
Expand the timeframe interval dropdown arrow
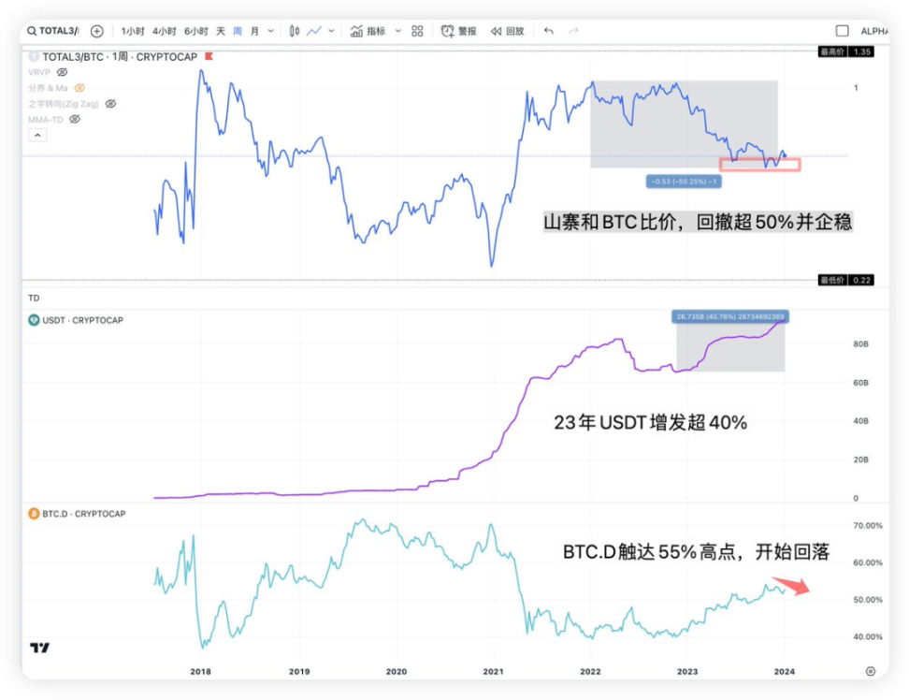(271, 31)
